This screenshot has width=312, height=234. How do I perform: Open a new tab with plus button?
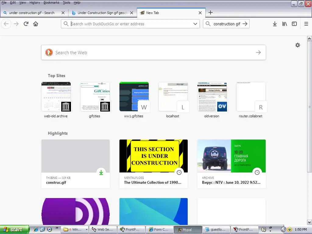pyautogui.click(x=211, y=12)
